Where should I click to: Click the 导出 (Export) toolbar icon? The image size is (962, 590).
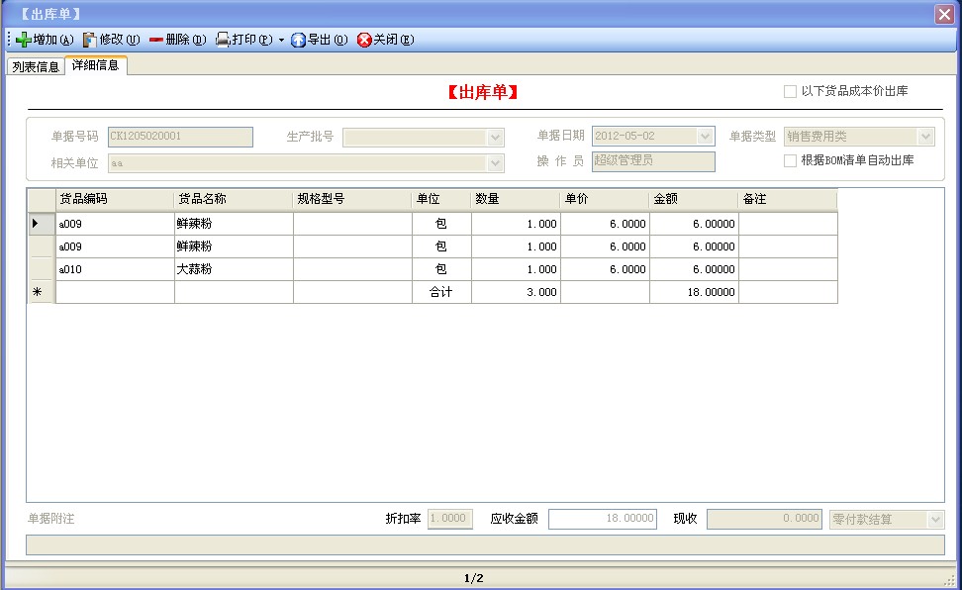click(298, 41)
